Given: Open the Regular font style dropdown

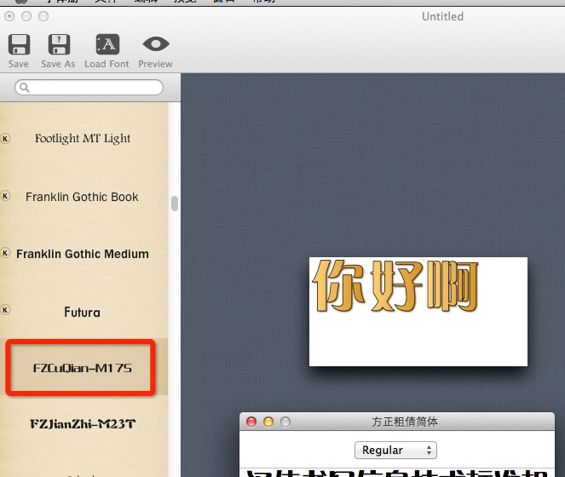Looking at the screenshot, I should point(395,450).
